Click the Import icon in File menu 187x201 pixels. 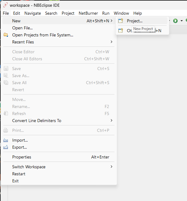(x=6, y=140)
